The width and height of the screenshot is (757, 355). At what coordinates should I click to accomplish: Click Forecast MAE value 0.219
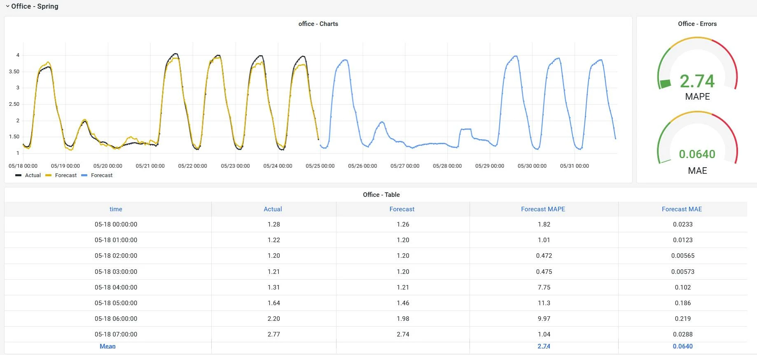(683, 319)
